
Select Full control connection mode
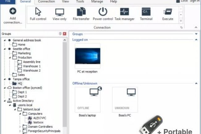38,14
